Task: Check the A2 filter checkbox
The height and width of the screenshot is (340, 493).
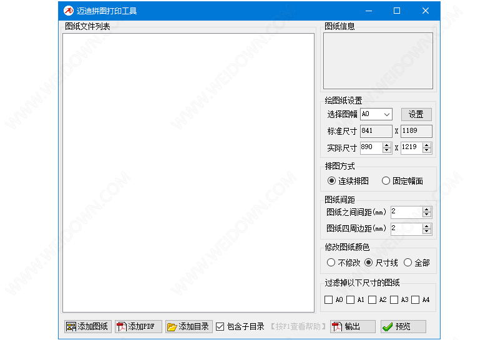Action: pos(373,300)
